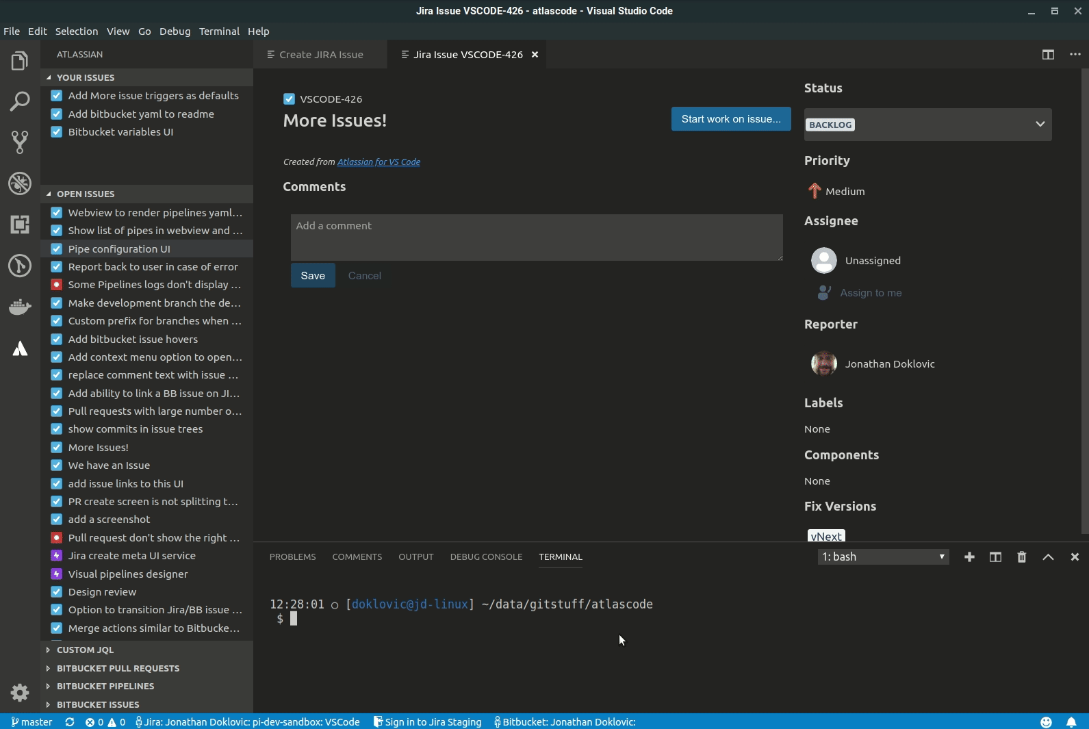Viewport: 1089px width, 729px height.
Task: Open the Selection menu
Action: tap(77, 31)
